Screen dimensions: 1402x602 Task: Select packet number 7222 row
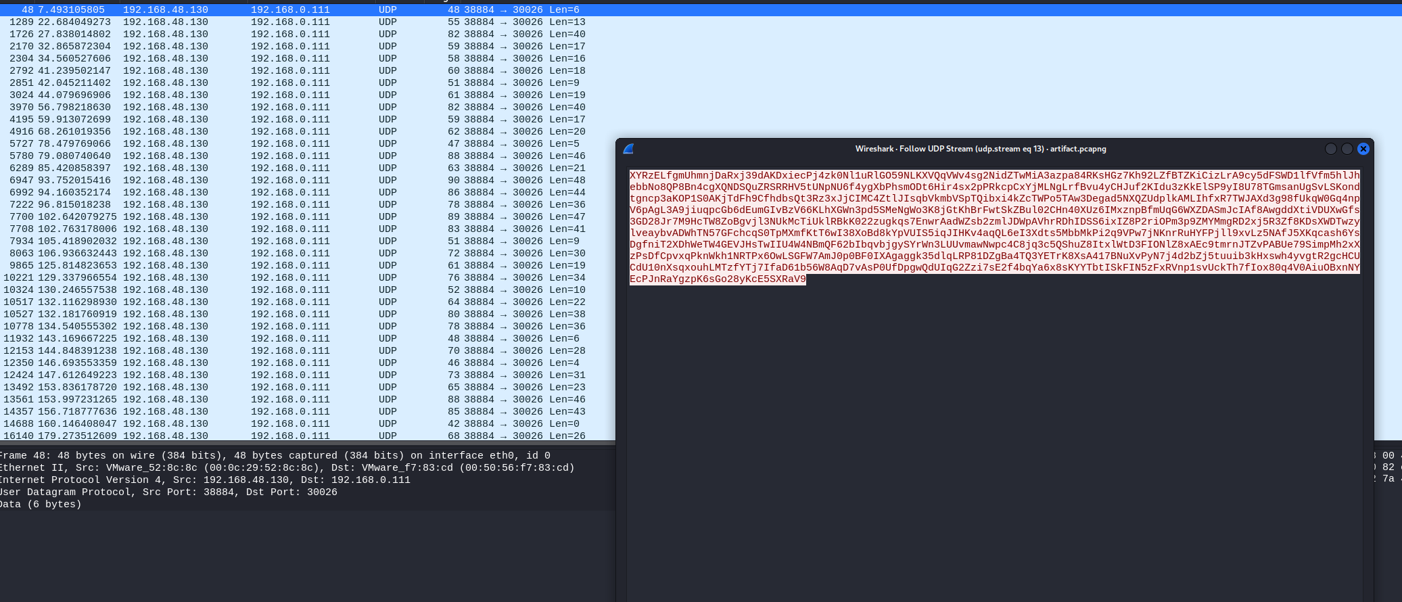pyautogui.click(x=308, y=205)
